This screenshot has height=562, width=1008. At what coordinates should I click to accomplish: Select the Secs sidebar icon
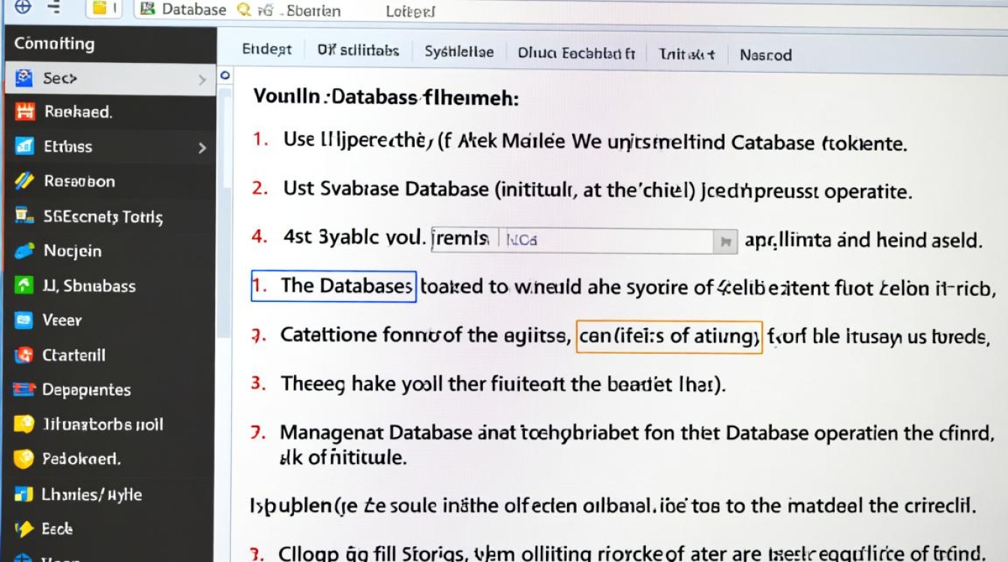point(22,78)
